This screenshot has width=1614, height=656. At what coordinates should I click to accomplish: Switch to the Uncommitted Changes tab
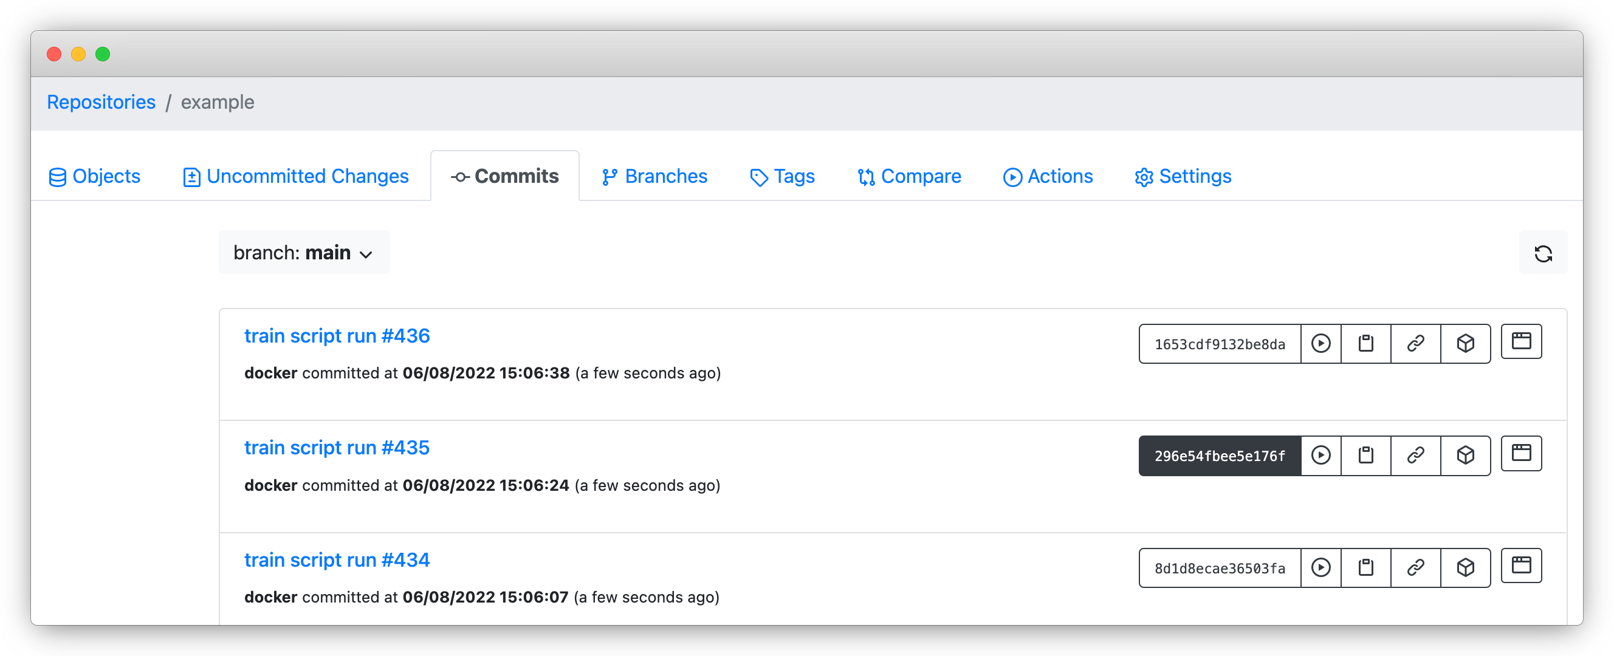click(x=295, y=177)
